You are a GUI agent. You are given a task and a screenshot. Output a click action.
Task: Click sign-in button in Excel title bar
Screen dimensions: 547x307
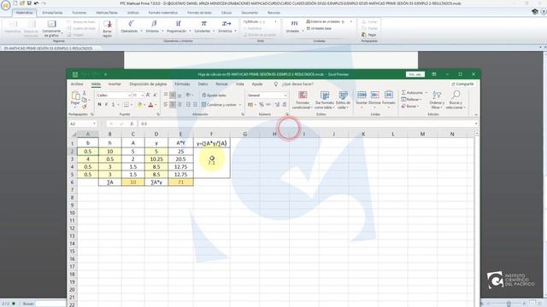[x=415, y=74]
